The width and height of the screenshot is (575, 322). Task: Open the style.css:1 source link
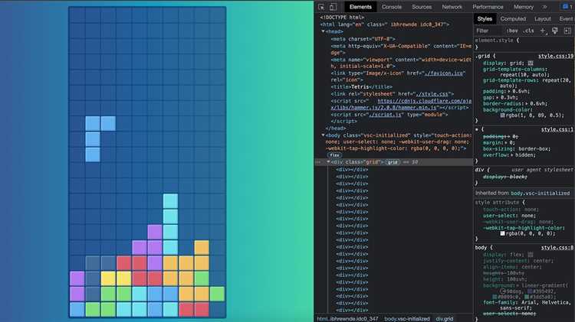tap(557, 129)
